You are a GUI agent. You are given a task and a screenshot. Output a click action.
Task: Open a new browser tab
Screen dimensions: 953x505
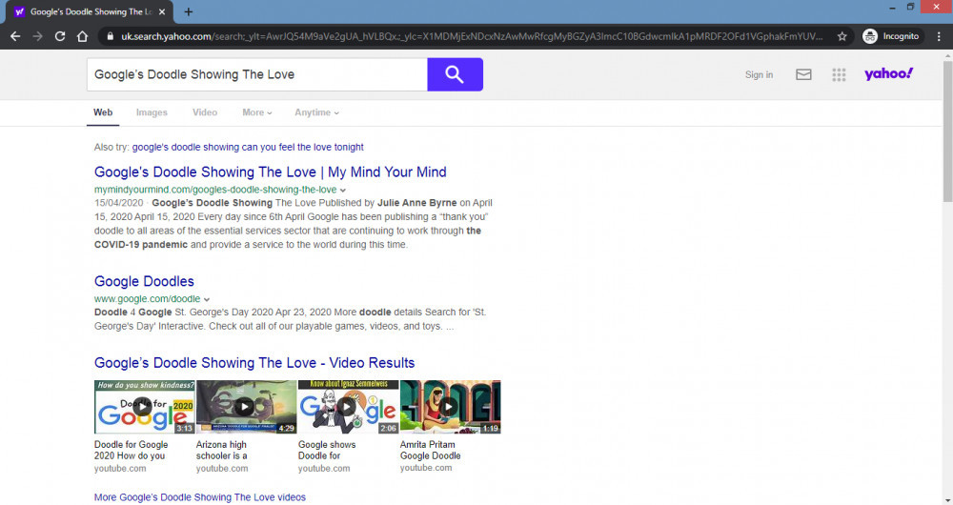tap(189, 11)
